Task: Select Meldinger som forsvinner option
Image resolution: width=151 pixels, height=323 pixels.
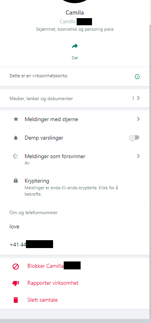Action: click(75, 159)
